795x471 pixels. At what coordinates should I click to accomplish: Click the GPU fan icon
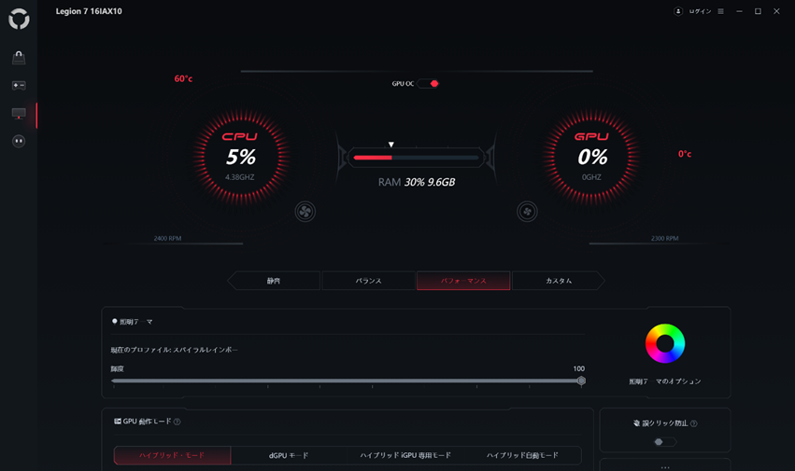pos(527,212)
